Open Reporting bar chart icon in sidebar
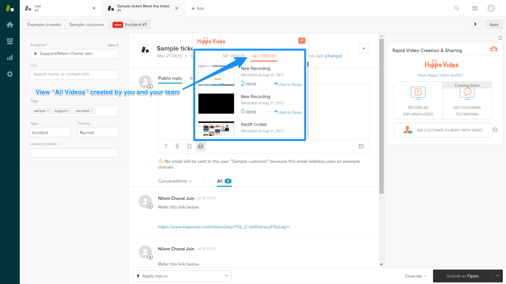Image resolution: width=506 pixels, height=284 pixels. 10,58
